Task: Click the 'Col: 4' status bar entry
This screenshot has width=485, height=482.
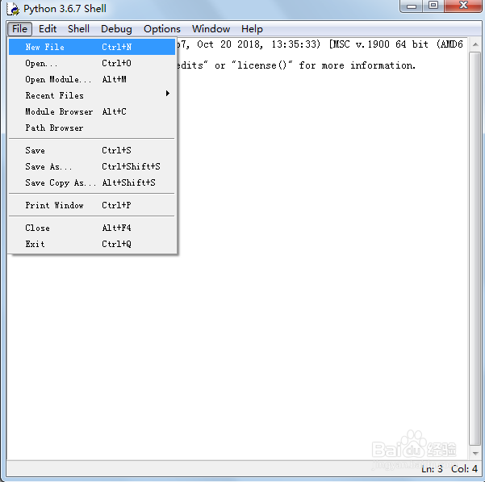Action: (x=464, y=469)
